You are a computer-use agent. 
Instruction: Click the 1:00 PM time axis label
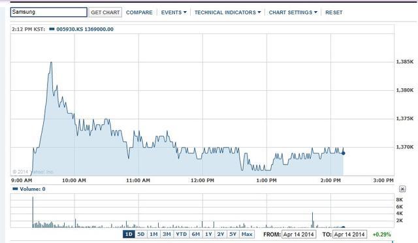[x=266, y=180]
